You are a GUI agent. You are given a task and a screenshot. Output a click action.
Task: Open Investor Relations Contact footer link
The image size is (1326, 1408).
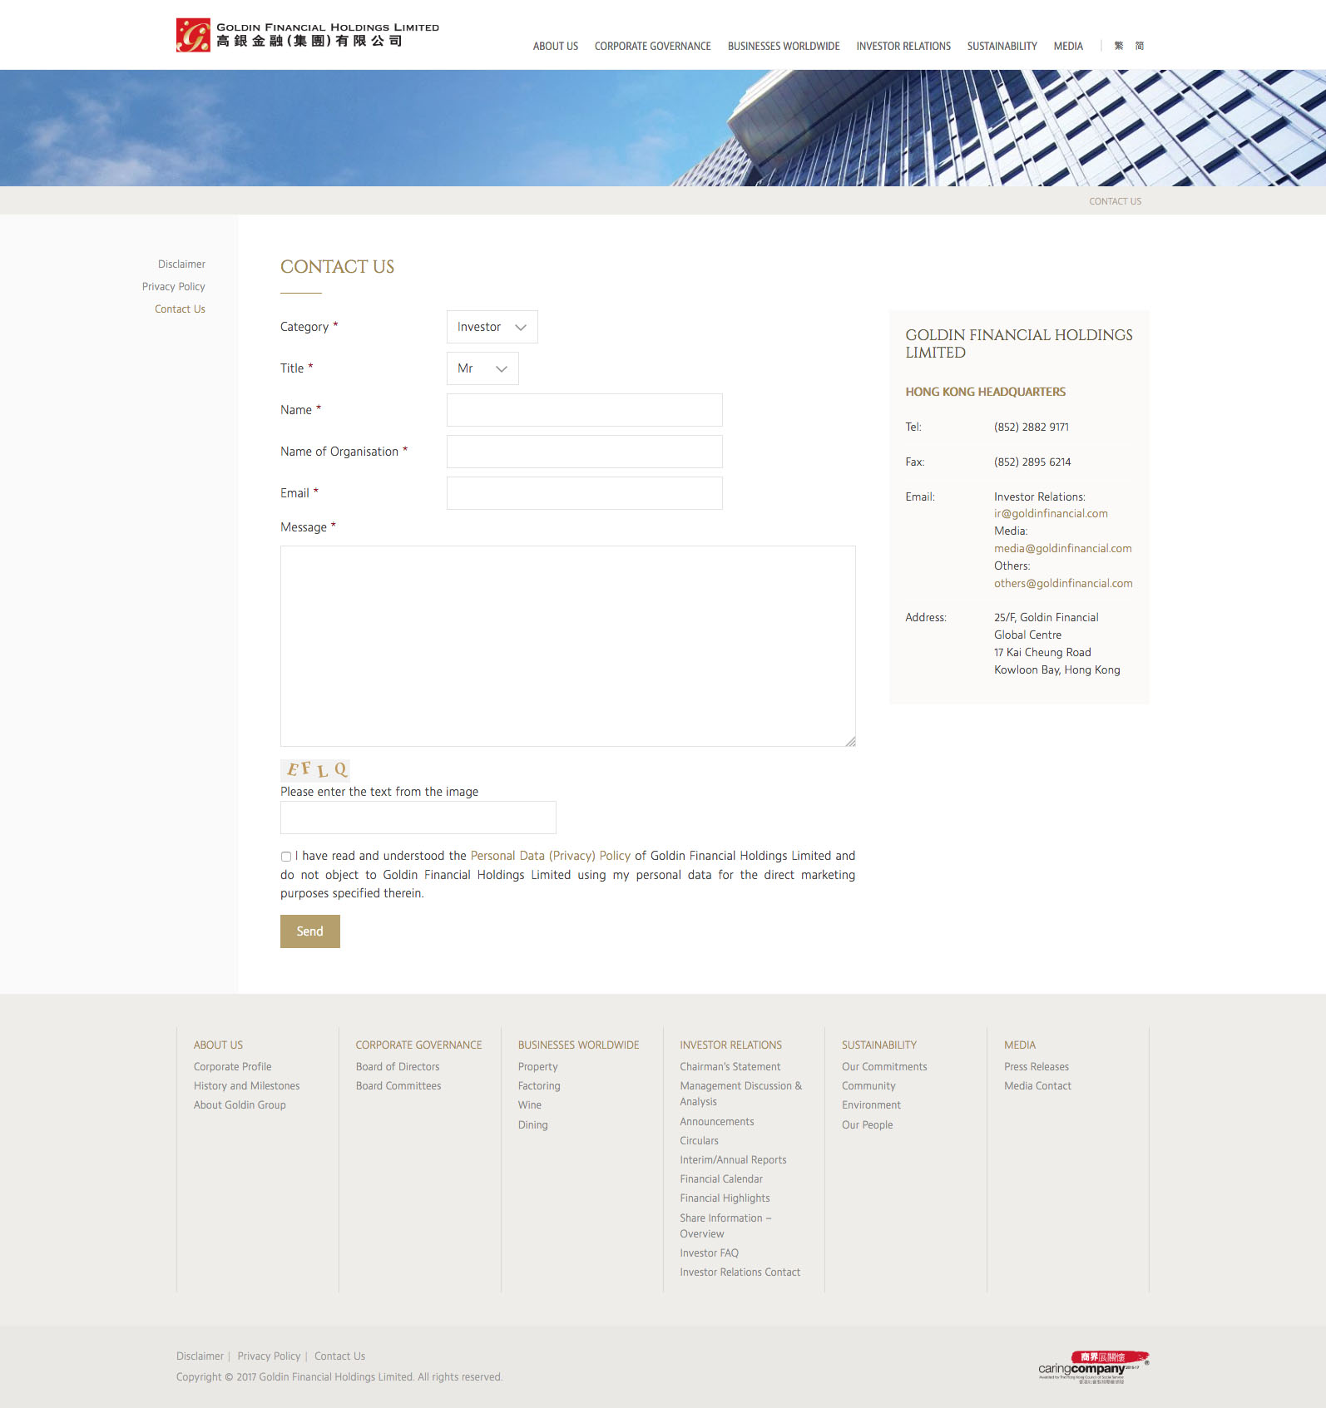click(740, 1272)
